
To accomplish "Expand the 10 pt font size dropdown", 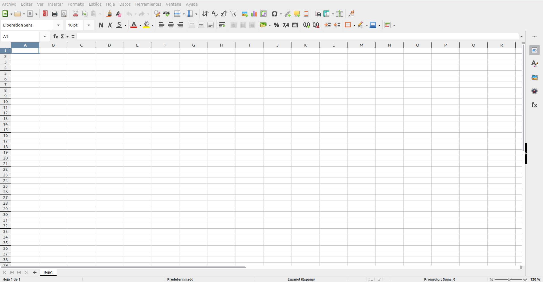I will tap(89, 25).
